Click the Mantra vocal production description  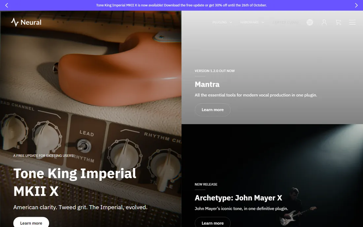coord(256,95)
